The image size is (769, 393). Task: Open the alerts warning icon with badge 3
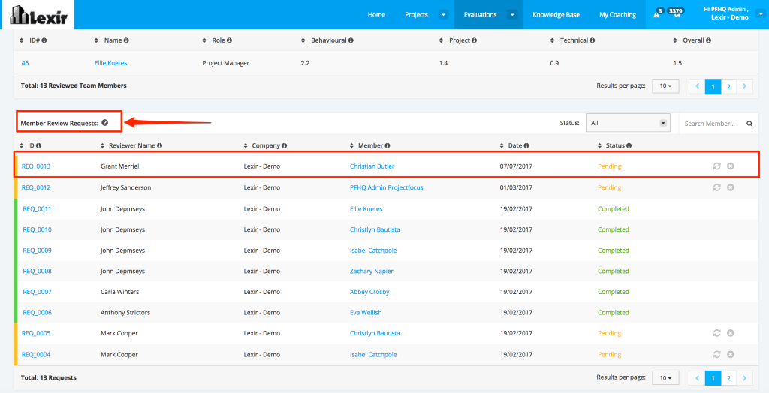(x=656, y=15)
